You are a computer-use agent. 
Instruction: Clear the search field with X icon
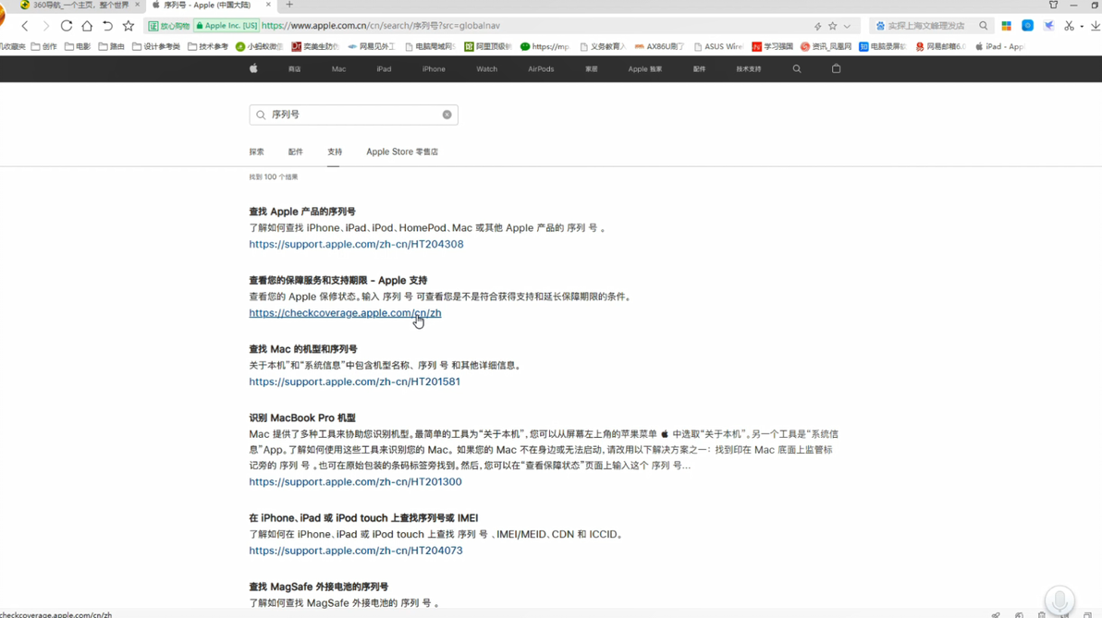pos(447,115)
